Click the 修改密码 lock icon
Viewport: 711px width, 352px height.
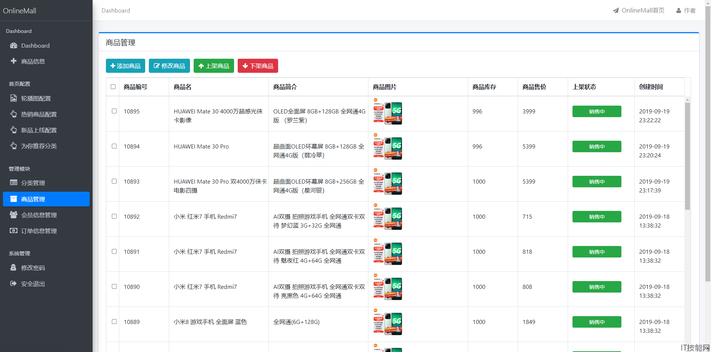(x=14, y=267)
